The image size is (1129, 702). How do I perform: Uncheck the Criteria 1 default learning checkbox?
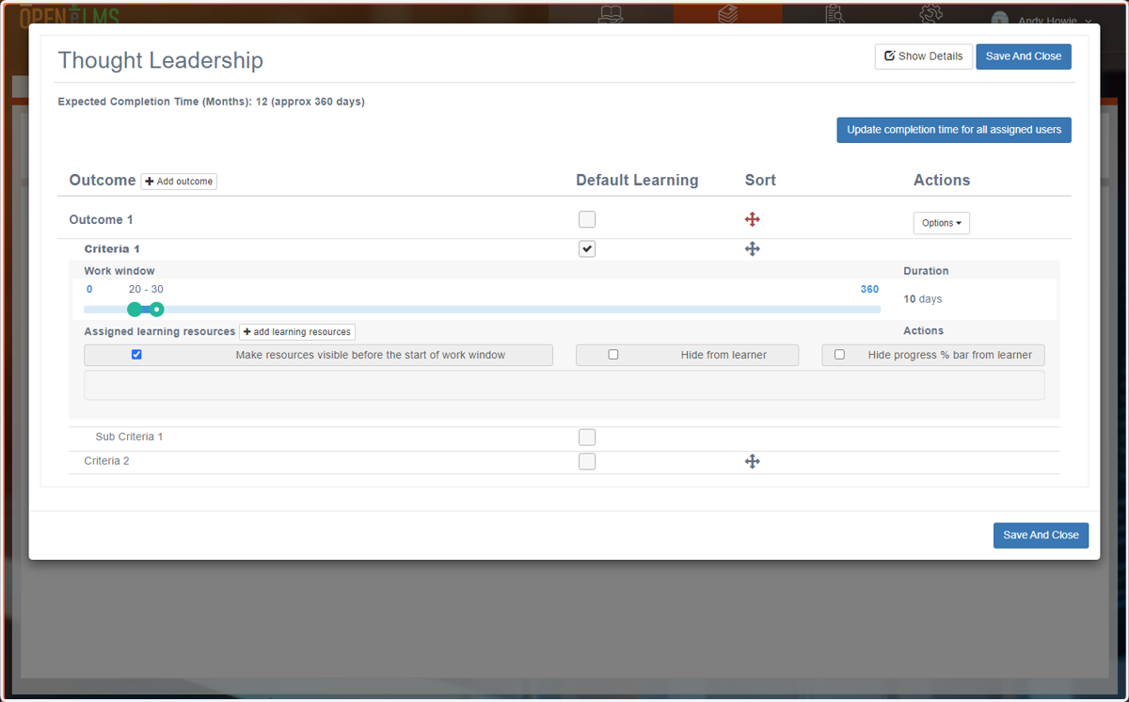[x=587, y=249]
